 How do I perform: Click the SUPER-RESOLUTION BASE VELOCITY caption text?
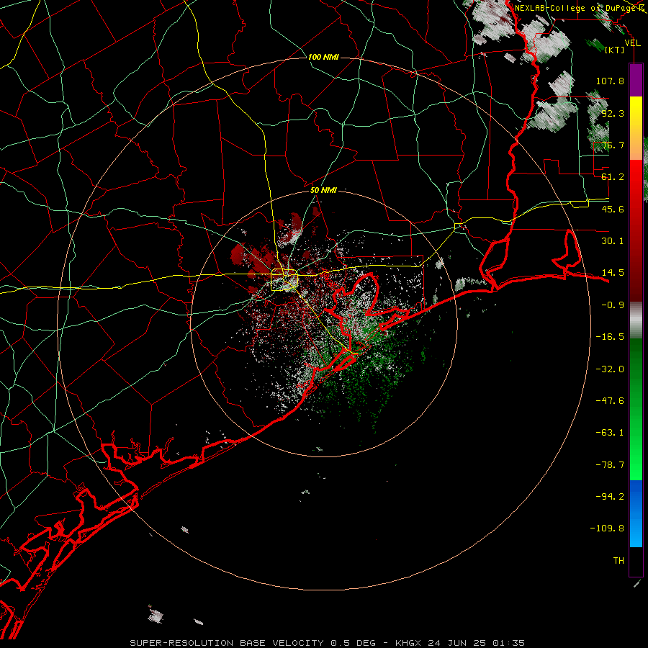pyautogui.click(x=227, y=643)
